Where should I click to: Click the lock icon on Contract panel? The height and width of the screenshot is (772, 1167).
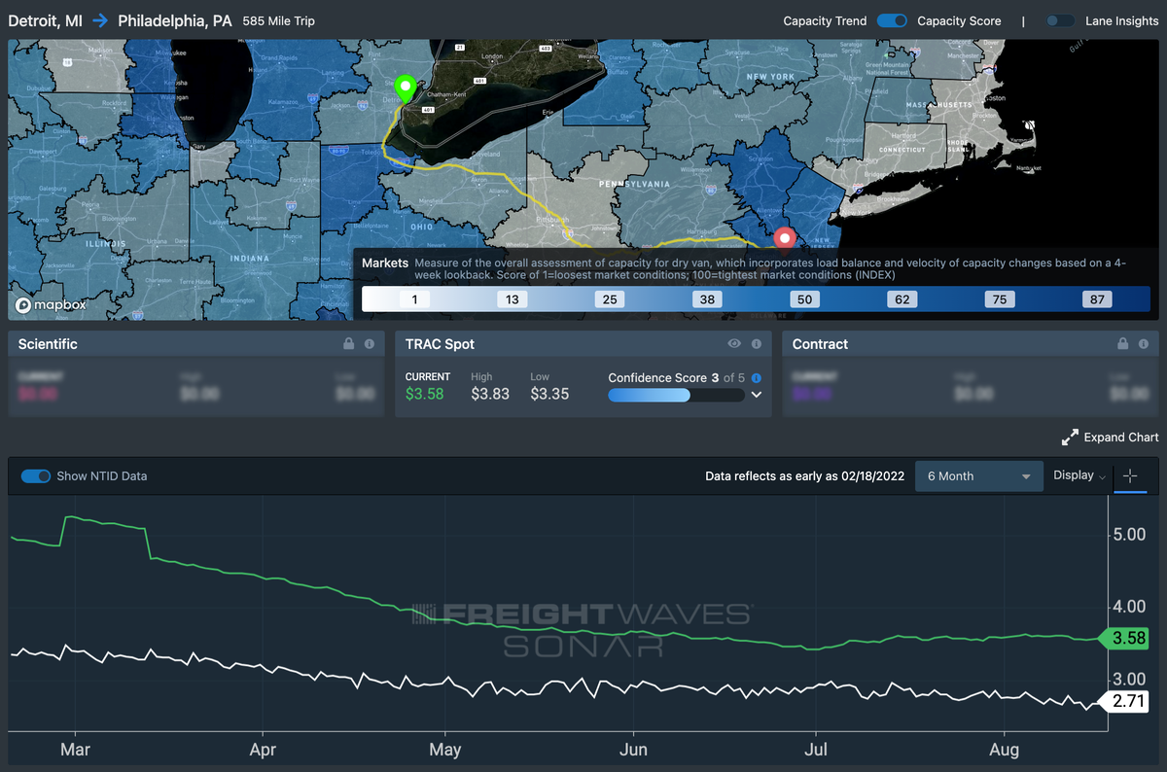tap(1123, 344)
